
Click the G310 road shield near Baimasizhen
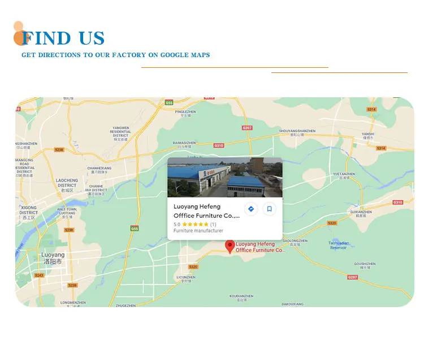tap(219, 145)
